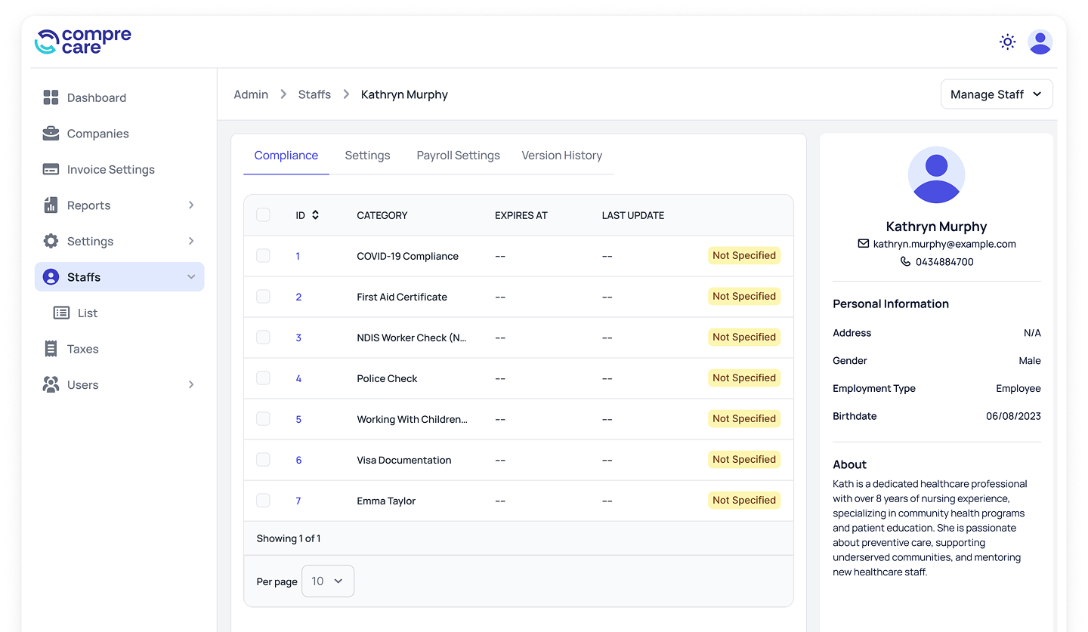This screenshot has width=1088, height=632.
Task: Click the Taxes receipt icon
Action: click(51, 349)
